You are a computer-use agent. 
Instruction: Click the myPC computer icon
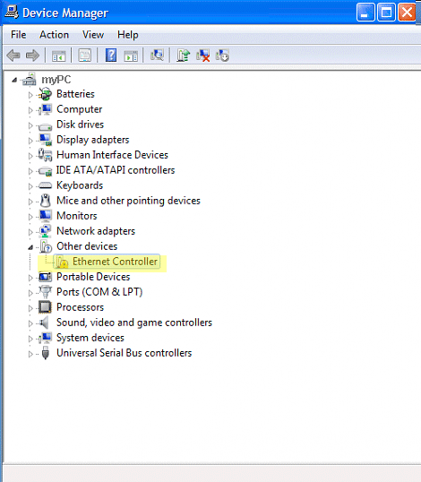[30, 79]
